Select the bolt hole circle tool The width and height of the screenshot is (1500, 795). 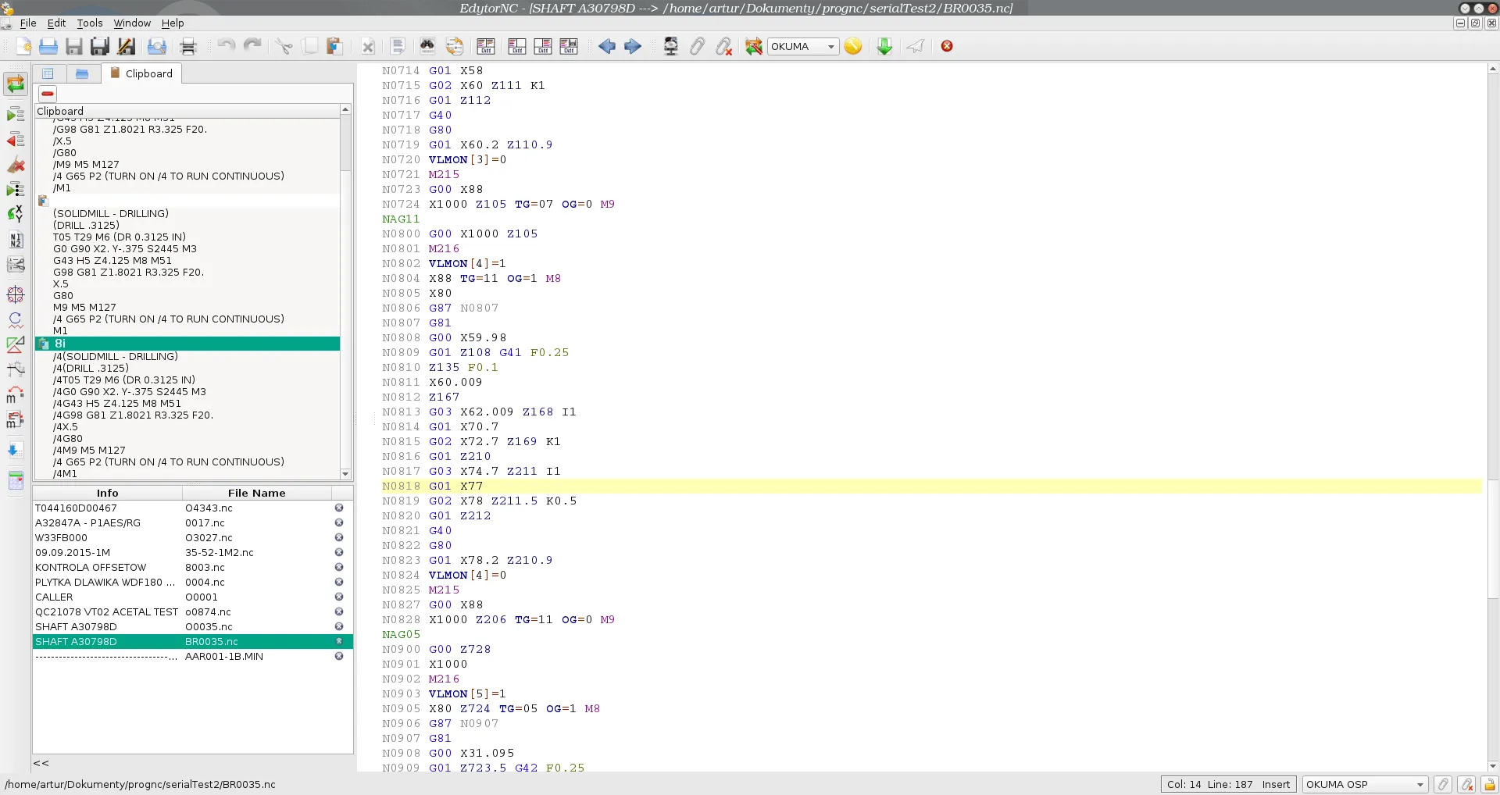click(16, 294)
